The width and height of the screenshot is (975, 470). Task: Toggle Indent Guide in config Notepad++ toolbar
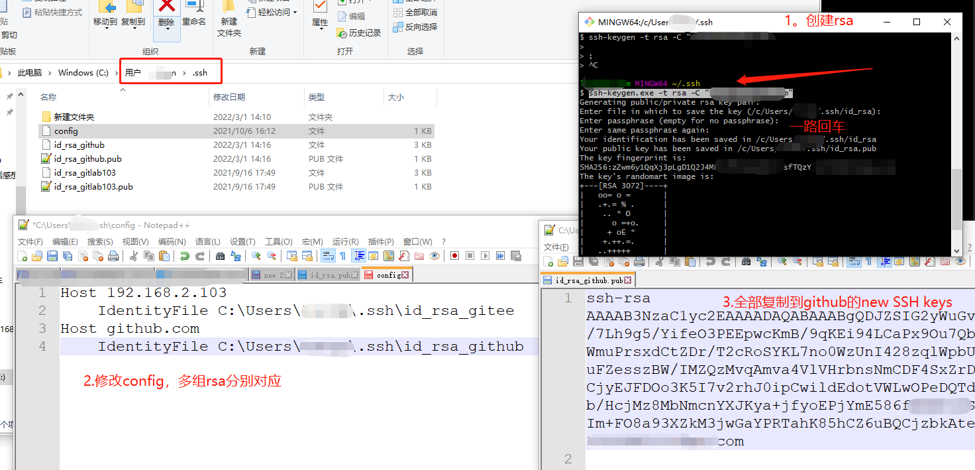coord(358,256)
